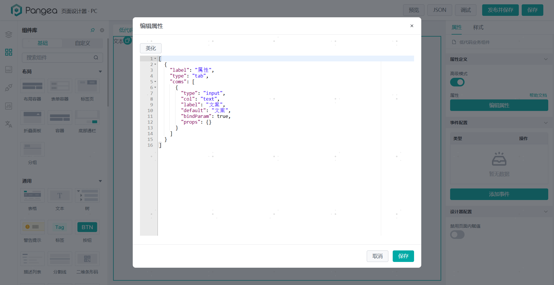Click the 美化 beautify button

pos(151,48)
